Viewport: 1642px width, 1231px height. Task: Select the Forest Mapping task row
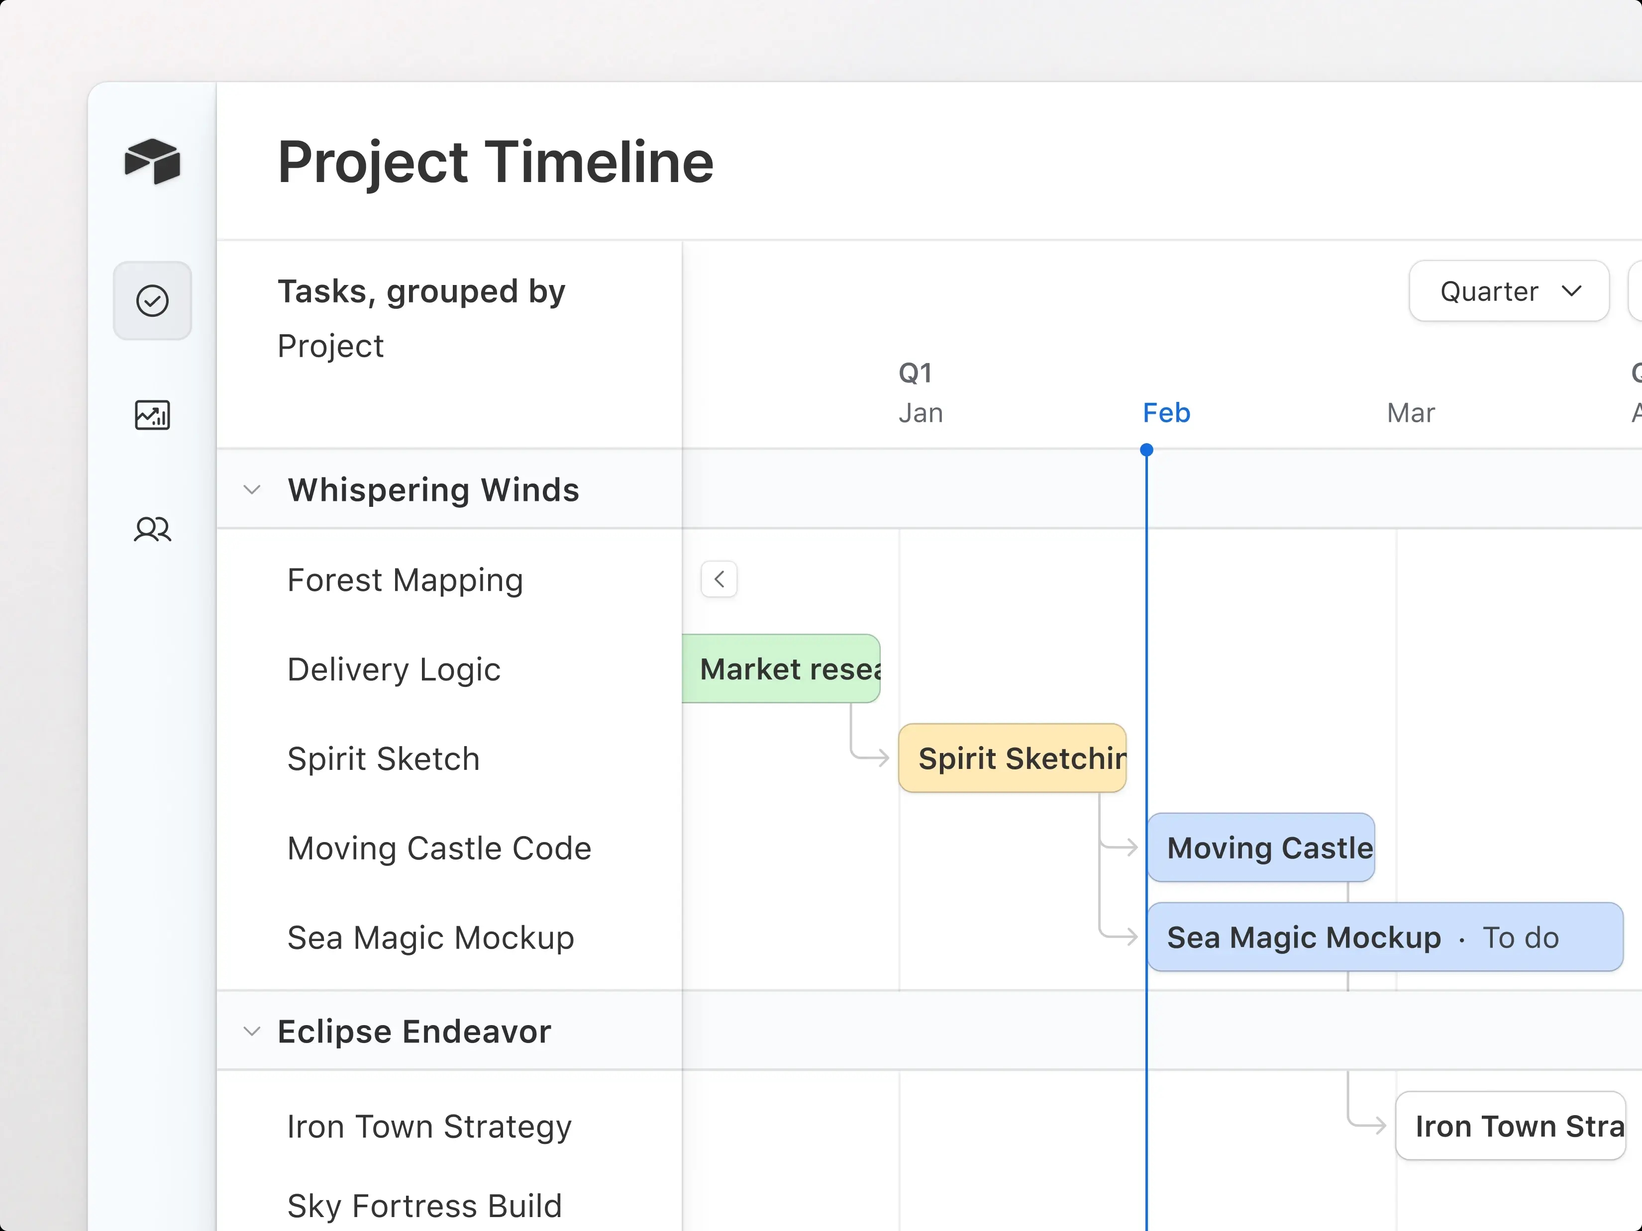pyautogui.click(x=450, y=579)
